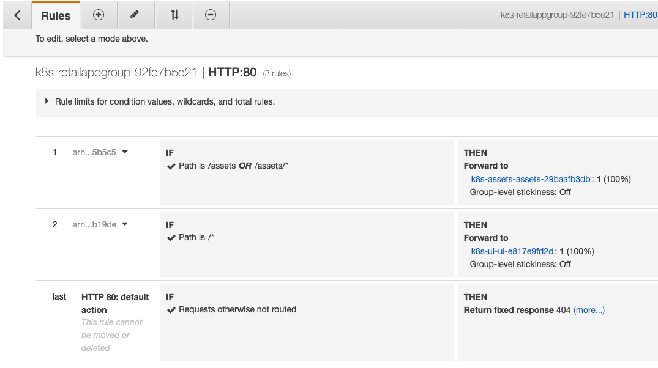Click the arn...b19de rule identifier
658x368 pixels.
coord(94,225)
